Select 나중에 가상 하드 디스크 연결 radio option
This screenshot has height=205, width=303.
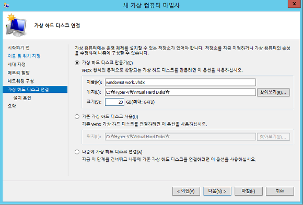[x=77, y=152]
